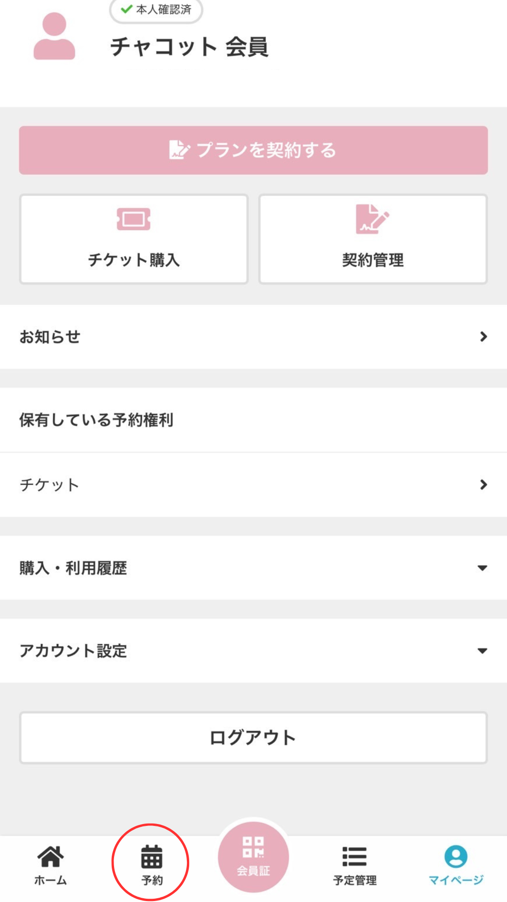Tap the calendar 予約 icon
This screenshot has height=902, width=507.
[152, 857]
